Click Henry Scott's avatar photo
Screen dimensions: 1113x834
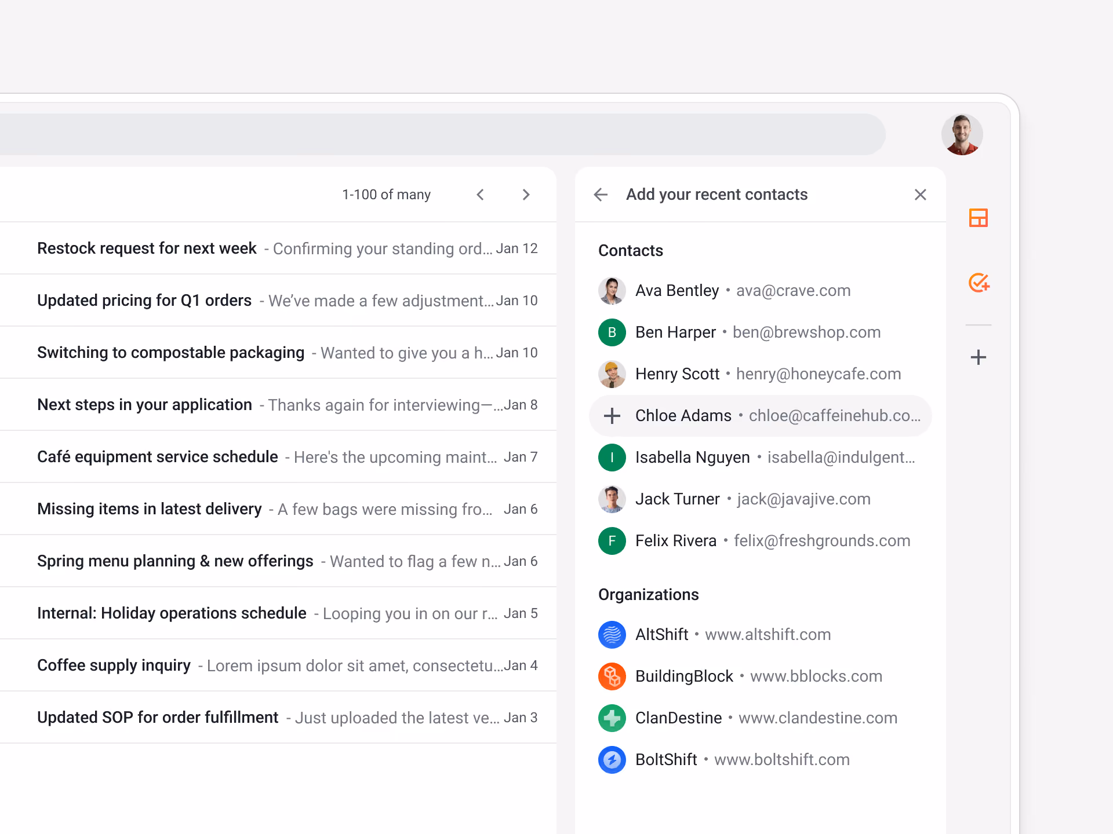pos(612,374)
